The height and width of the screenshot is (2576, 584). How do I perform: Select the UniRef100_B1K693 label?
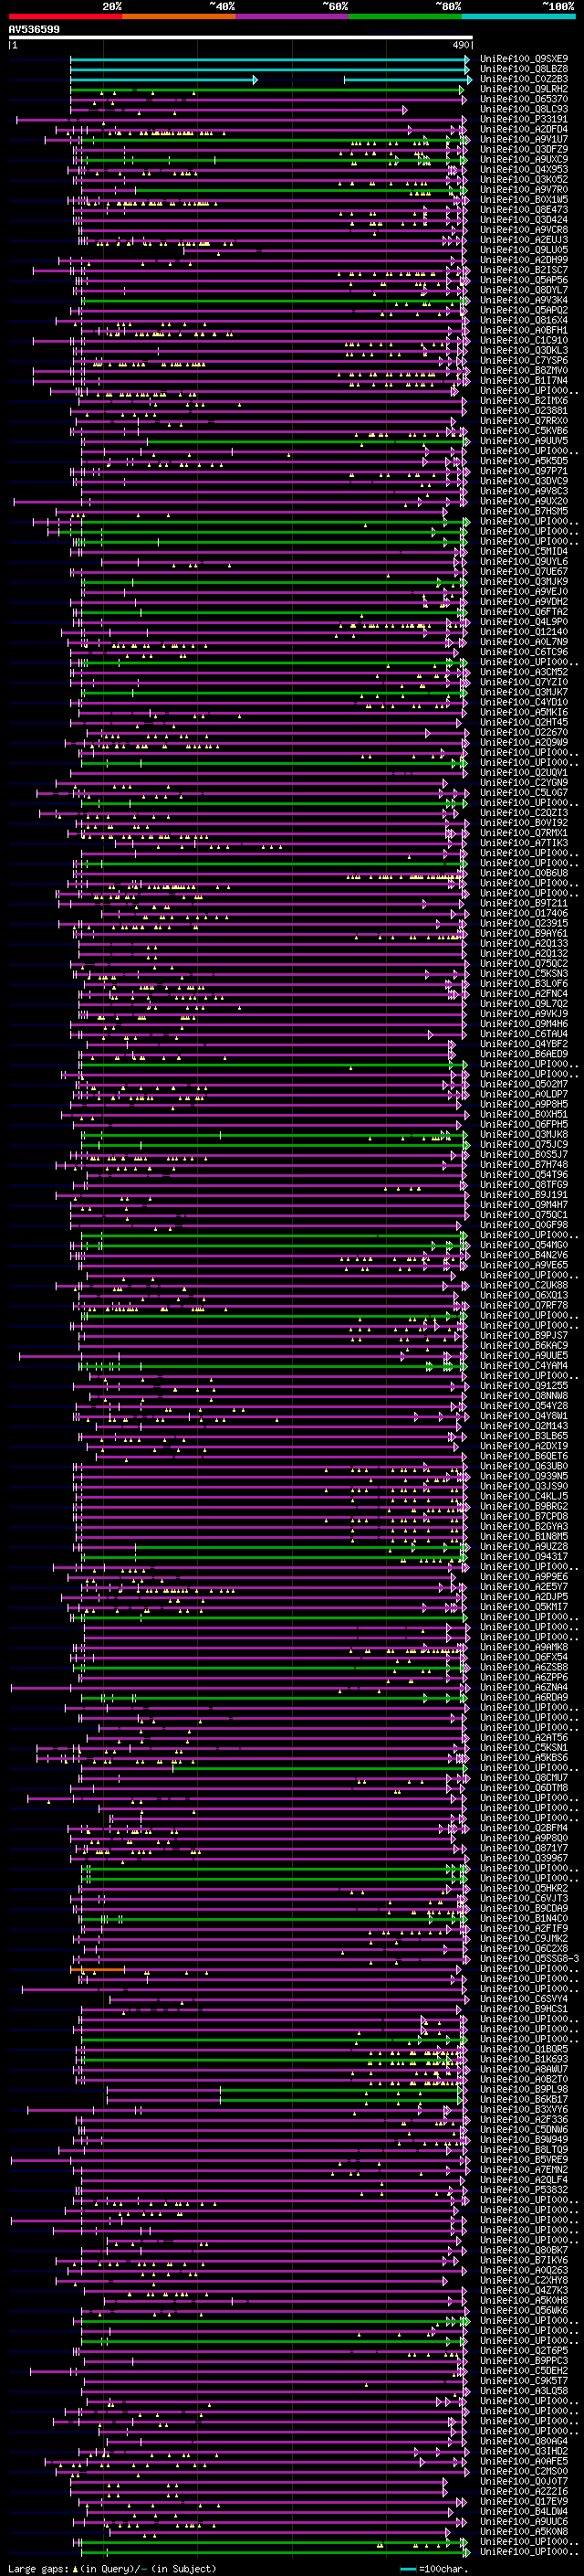pos(524,2059)
